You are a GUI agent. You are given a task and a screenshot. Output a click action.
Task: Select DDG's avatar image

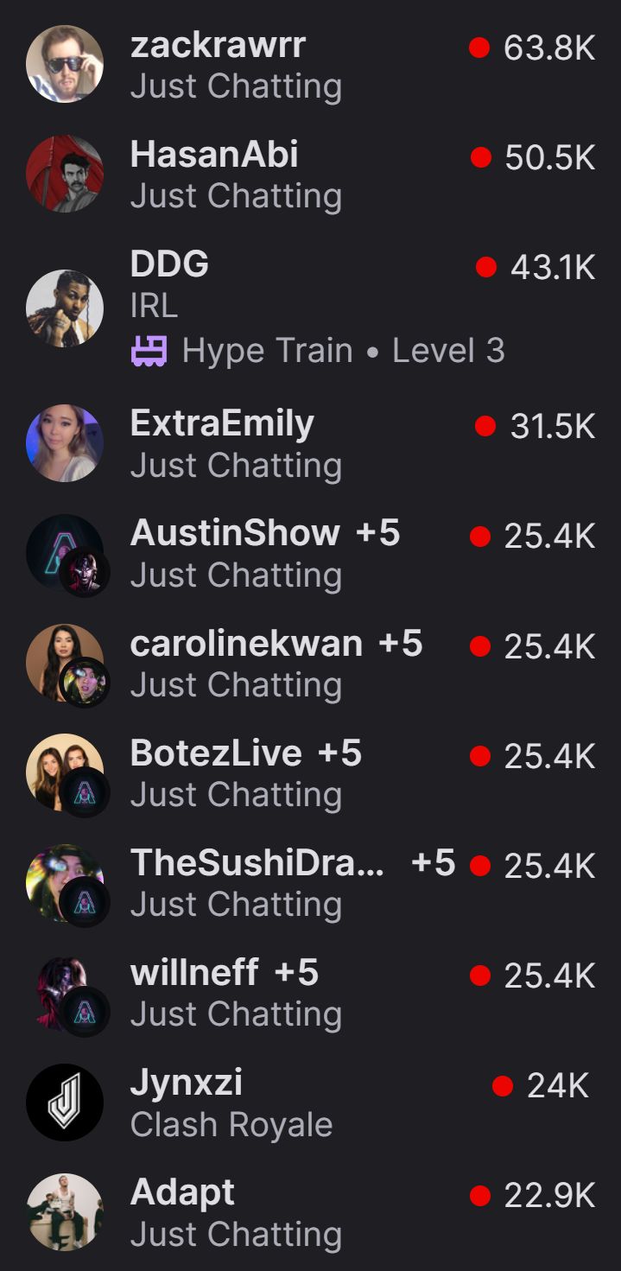point(65,308)
